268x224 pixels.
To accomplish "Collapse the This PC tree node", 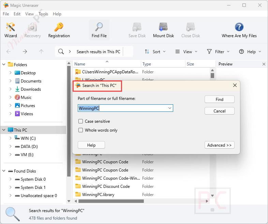I will click(4, 130).
